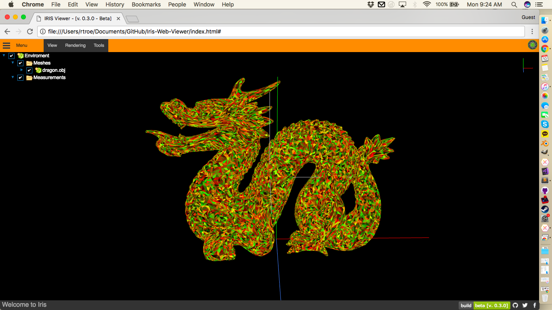Expand the dragon.obj tree node
This screenshot has width=552, height=310.
(x=21, y=70)
